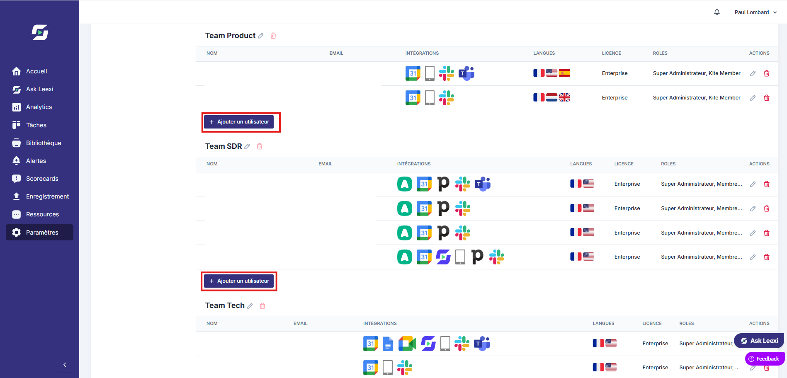Click Google Meet icon in Team Tech row
Viewport: 787px width, 378px height.
click(407, 344)
